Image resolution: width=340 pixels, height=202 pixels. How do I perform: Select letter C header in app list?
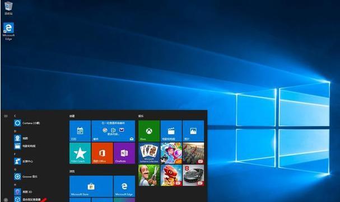coord(15,116)
